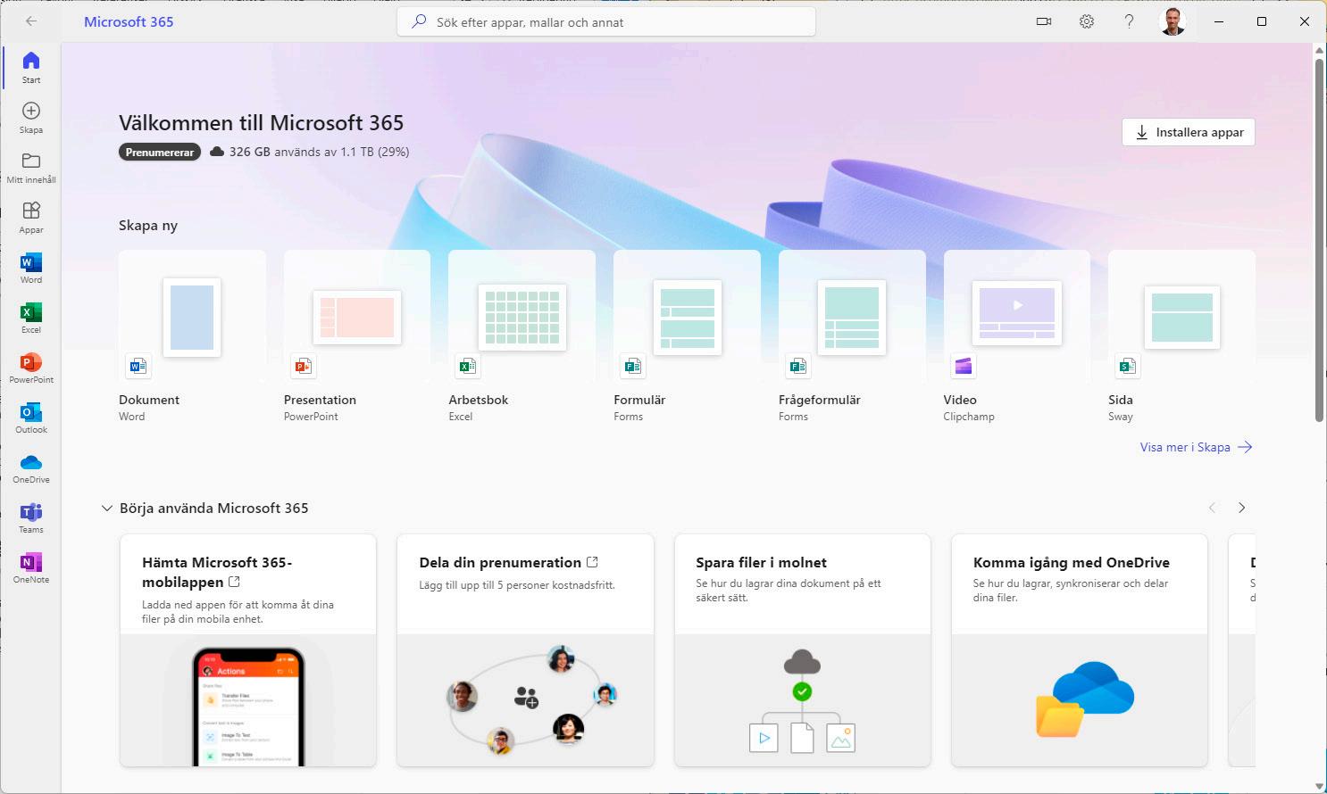
Task: Click the Microsoft 365 title text
Action: (x=129, y=21)
